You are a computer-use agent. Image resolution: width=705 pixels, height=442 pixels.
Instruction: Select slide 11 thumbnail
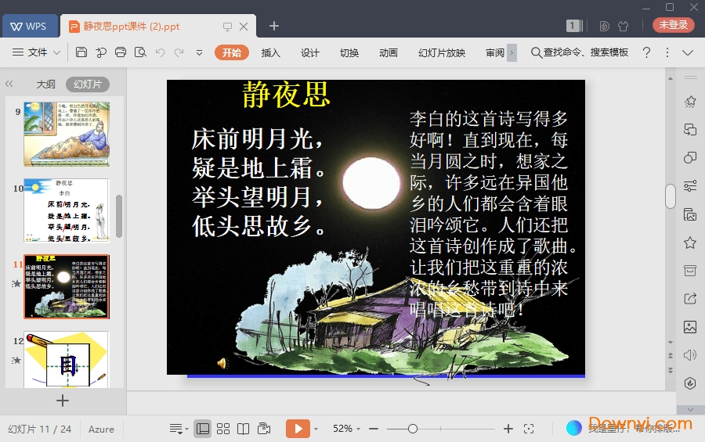[67, 286]
